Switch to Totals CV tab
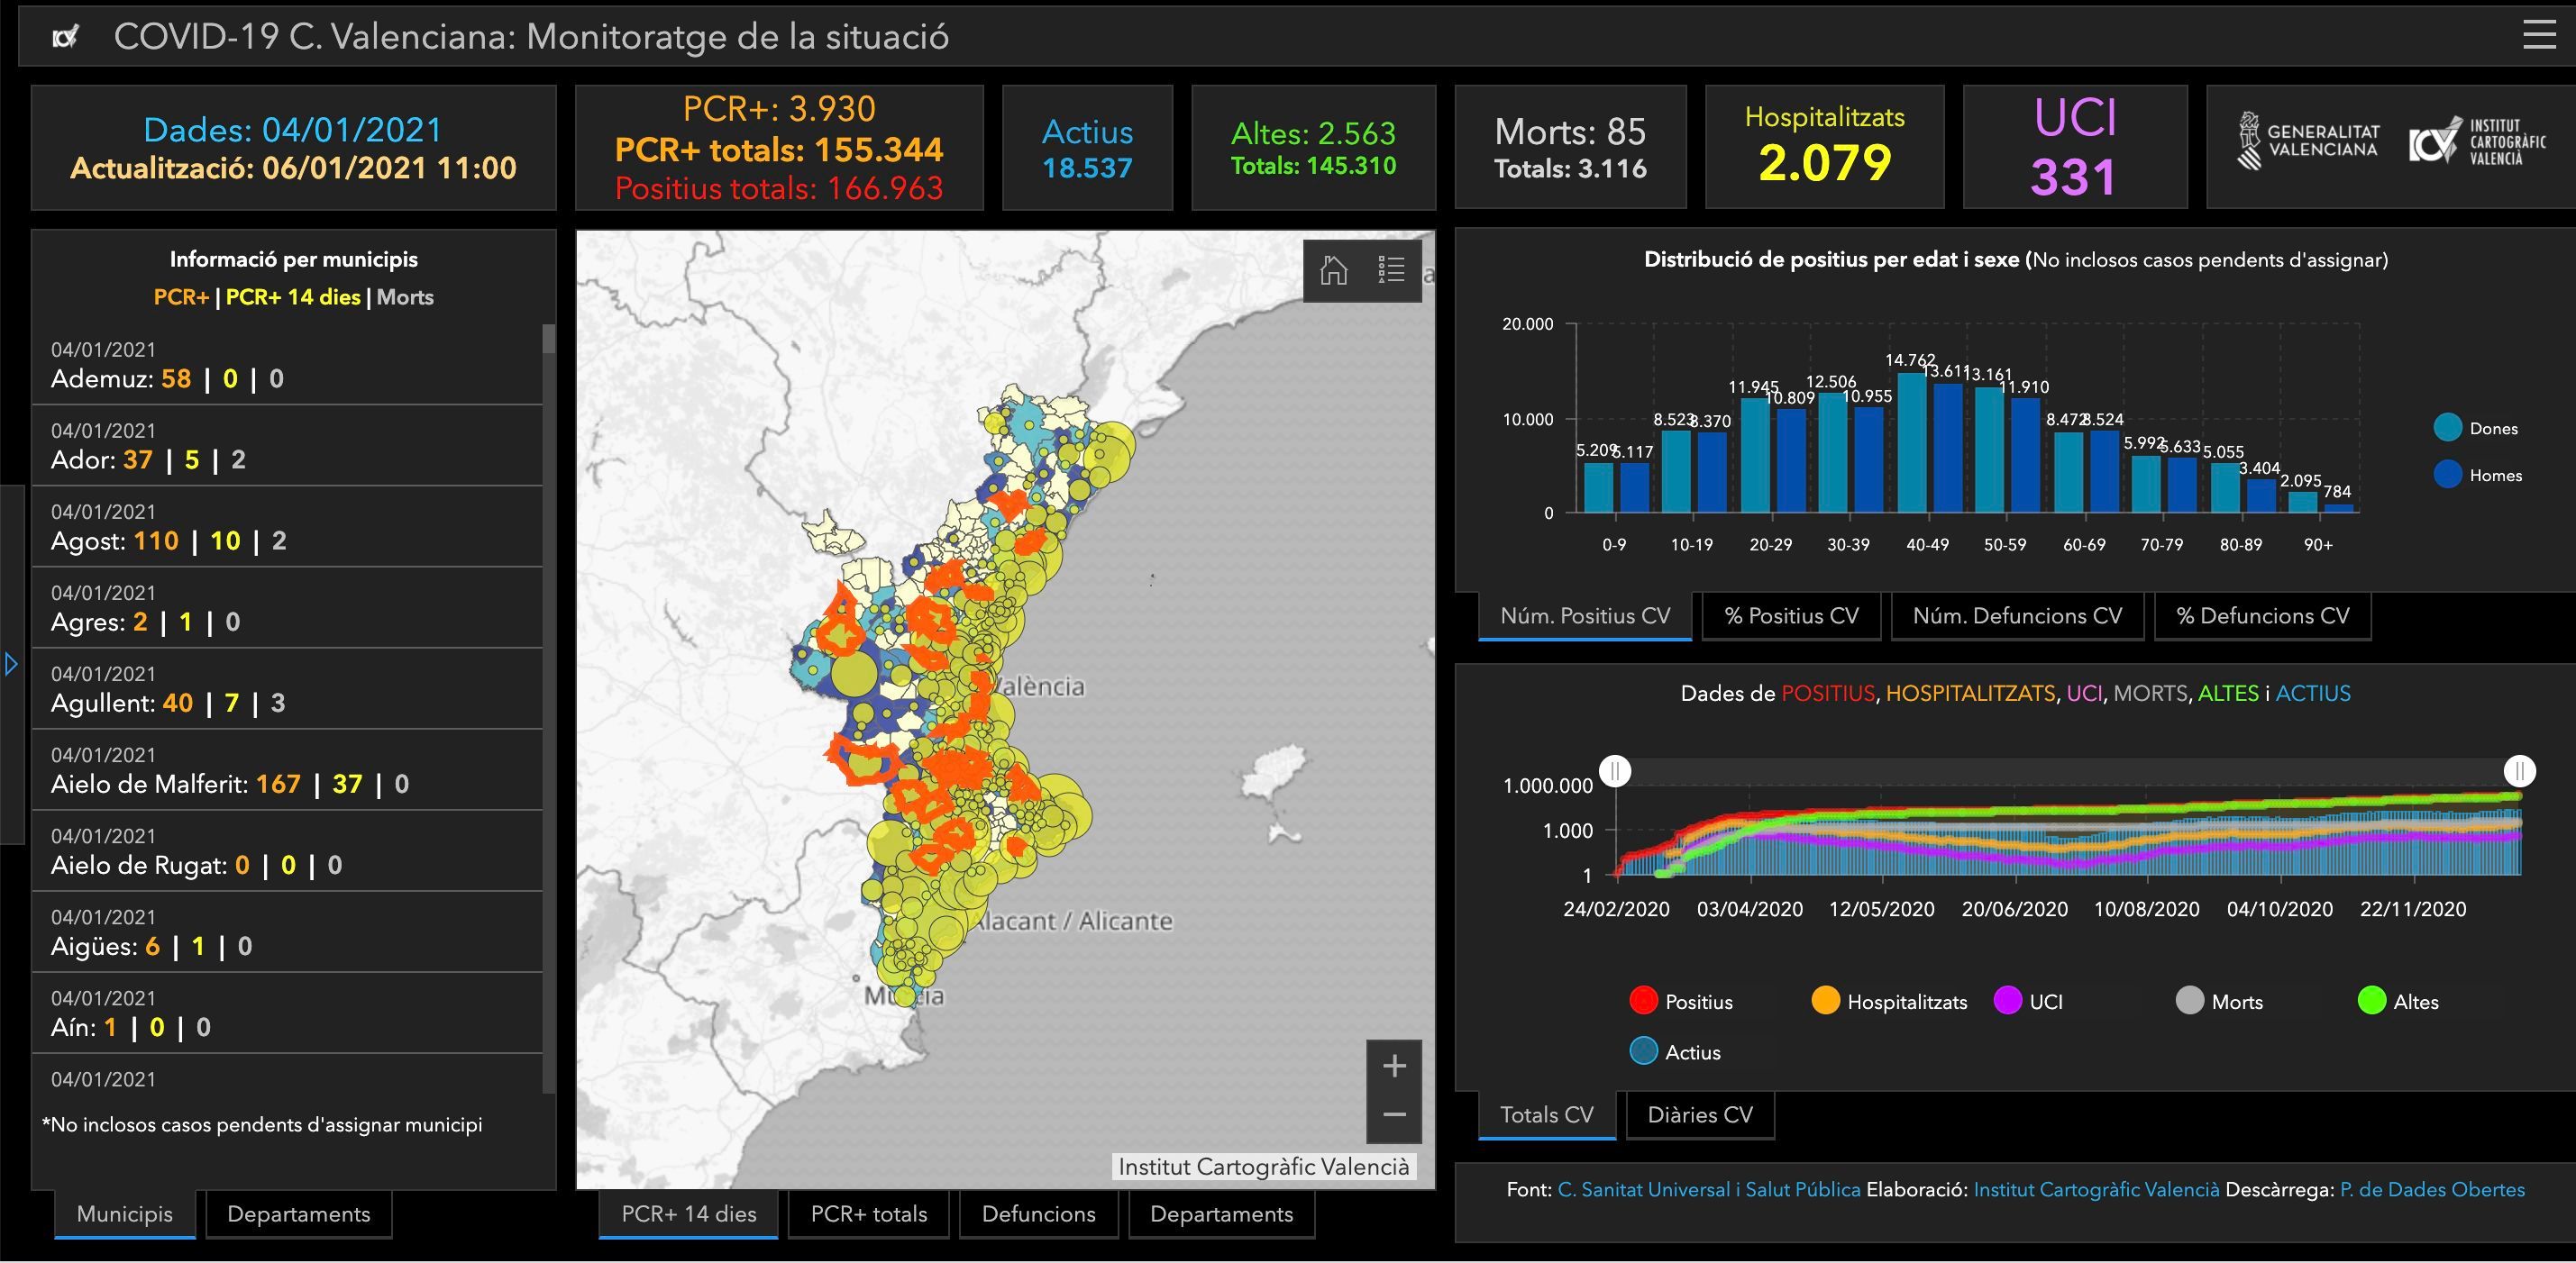The width and height of the screenshot is (2576, 1263). (x=1547, y=1114)
